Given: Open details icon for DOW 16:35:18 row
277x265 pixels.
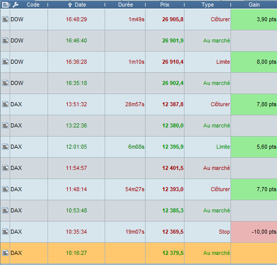Looking at the screenshot, I should click(x=5, y=83).
